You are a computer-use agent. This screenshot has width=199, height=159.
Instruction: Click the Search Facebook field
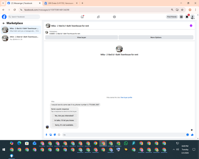[24, 17]
